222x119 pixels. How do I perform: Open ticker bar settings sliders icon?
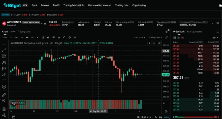point(218,23)
